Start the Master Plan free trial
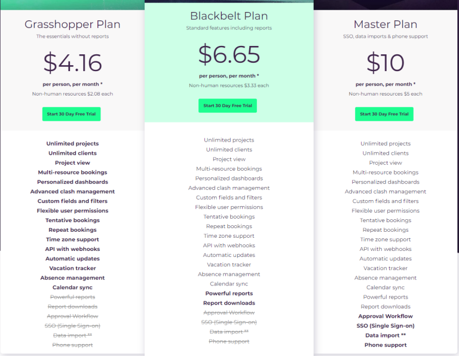459x356 pixels. 384,114
